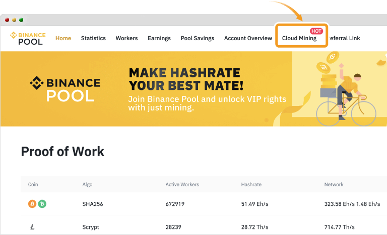Open the Cloud Mining page
The width and height of the screenshot is (387, 235).
pyautogui.click(x=299, y=38)
